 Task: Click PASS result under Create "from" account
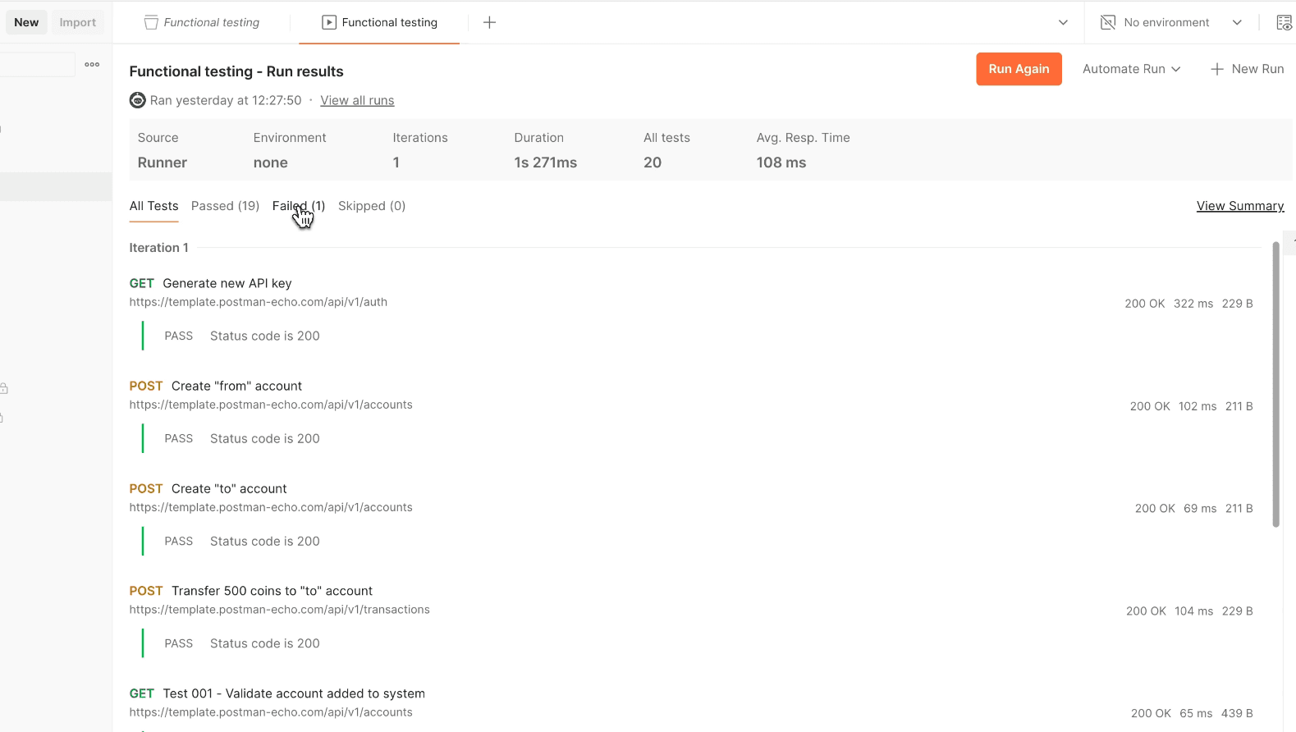tap(179, 438)
